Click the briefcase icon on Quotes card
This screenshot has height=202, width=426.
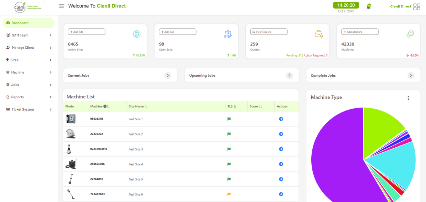coord(319,34)
